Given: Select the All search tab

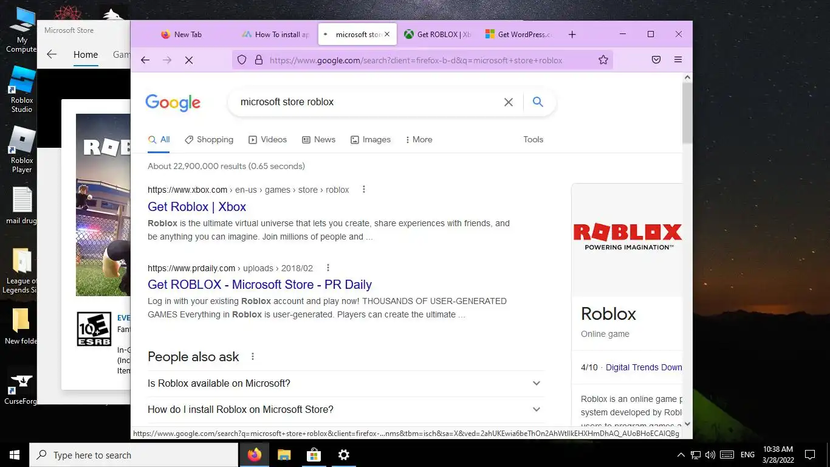Looking at the screenshot, I should pyautogui.click(x=159, y=140).
